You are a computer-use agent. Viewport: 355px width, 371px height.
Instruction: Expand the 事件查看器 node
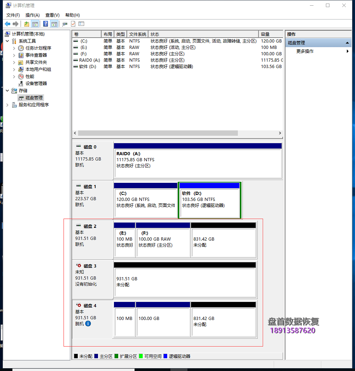click(x=14, y=55)
